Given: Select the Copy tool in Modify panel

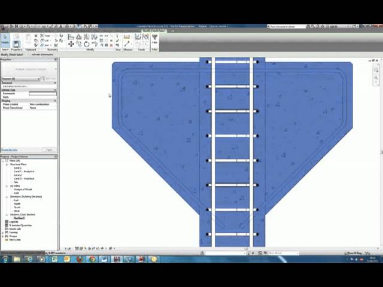Looking at the screenshot, I should click(x=78, y=44).
